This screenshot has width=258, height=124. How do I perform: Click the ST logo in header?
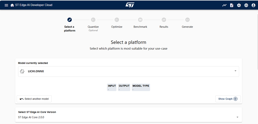coord(130,5)
